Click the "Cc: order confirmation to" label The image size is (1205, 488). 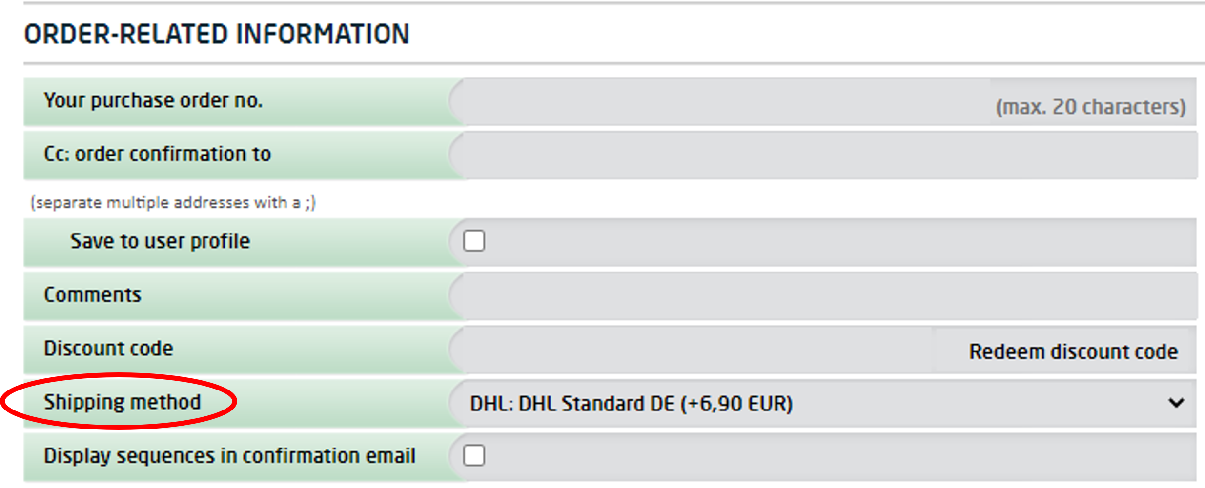157,154
